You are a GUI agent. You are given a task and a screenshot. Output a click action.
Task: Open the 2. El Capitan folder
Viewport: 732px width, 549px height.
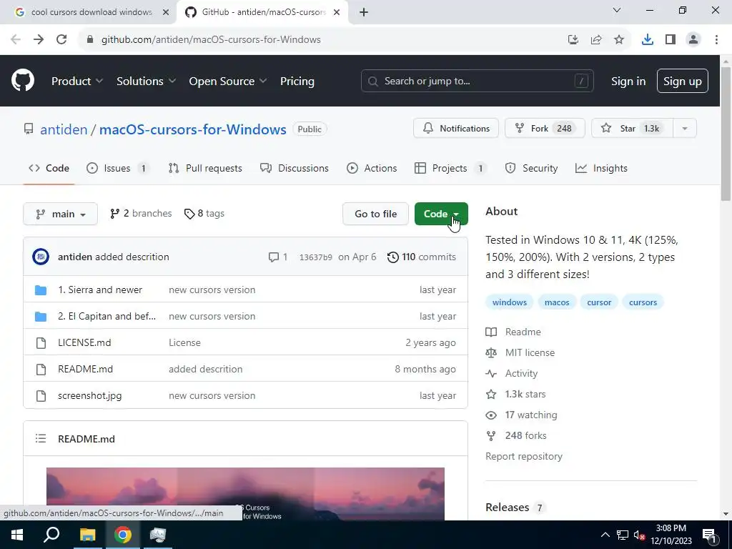pos(107,316)
